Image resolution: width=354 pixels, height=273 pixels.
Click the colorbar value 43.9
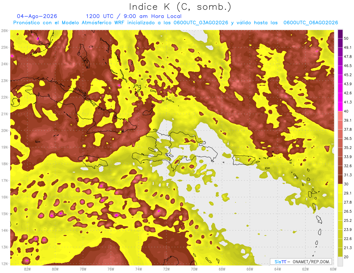[348, 84]
